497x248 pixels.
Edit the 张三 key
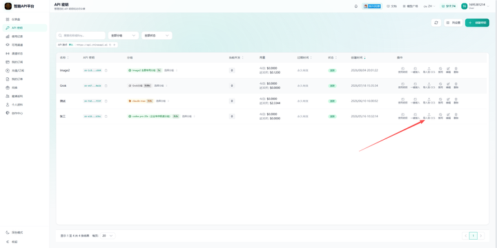coord(448,116)
